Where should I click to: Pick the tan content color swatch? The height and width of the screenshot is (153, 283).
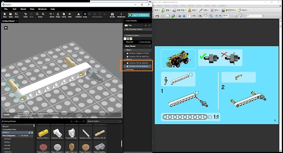point(131,39)
